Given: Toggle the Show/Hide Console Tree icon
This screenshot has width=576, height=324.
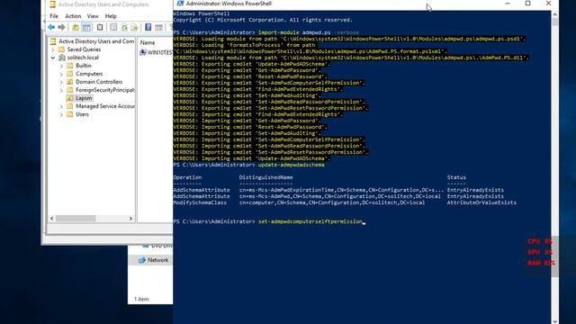Looking at the screenshot, I should 86,28.
